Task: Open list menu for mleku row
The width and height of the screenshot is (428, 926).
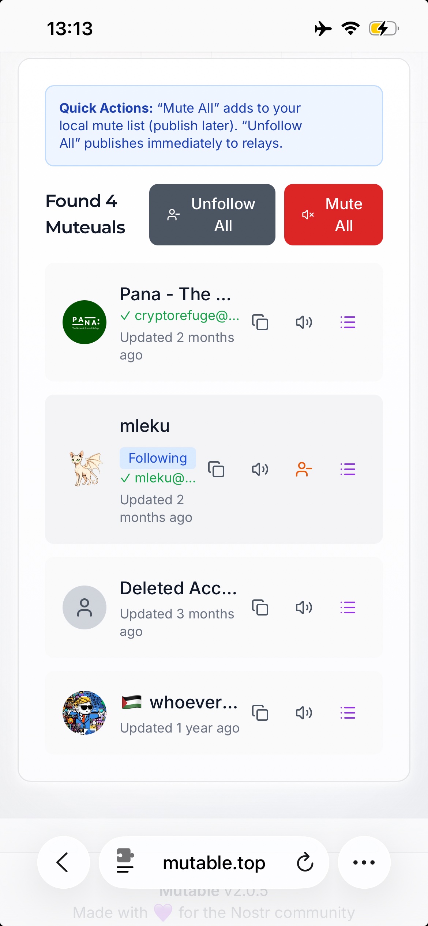Action: pos(348,469)
